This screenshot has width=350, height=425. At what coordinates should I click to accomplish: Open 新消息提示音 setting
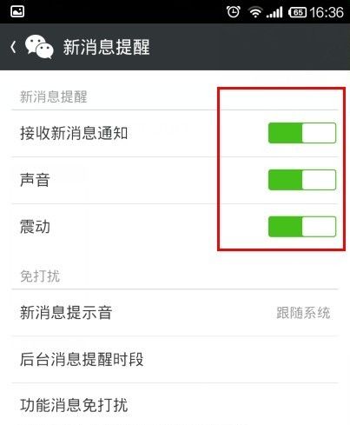[x=175, y=313]
